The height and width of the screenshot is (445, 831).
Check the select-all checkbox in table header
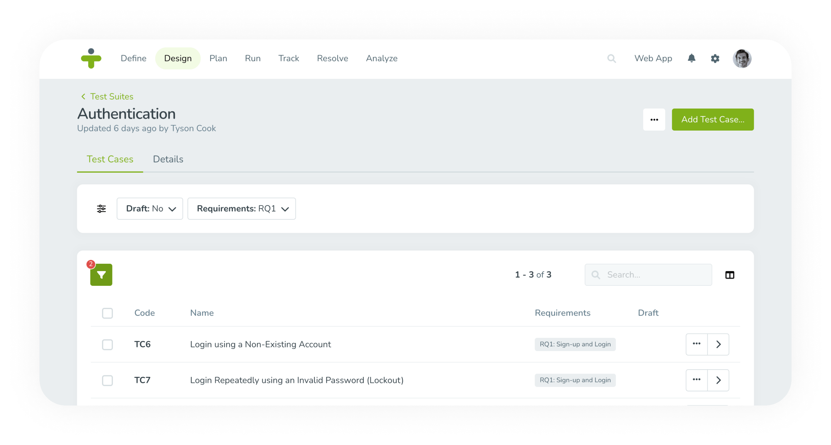click(107, 313)
